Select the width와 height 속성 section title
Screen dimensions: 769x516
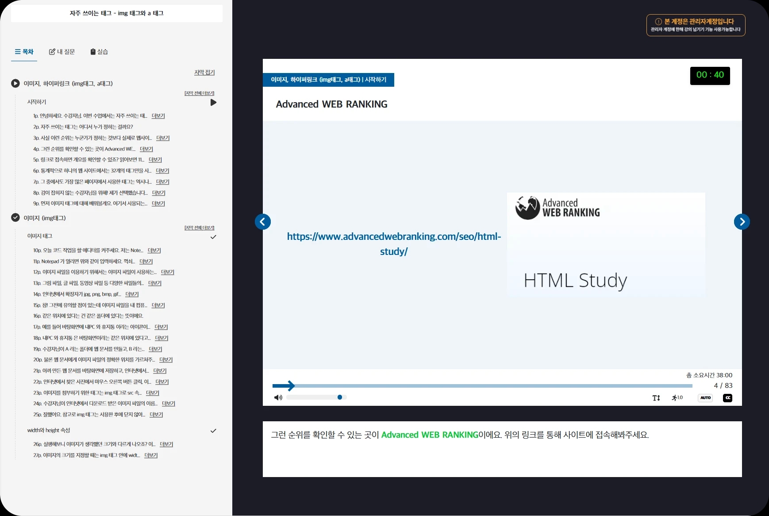[49, 430]
